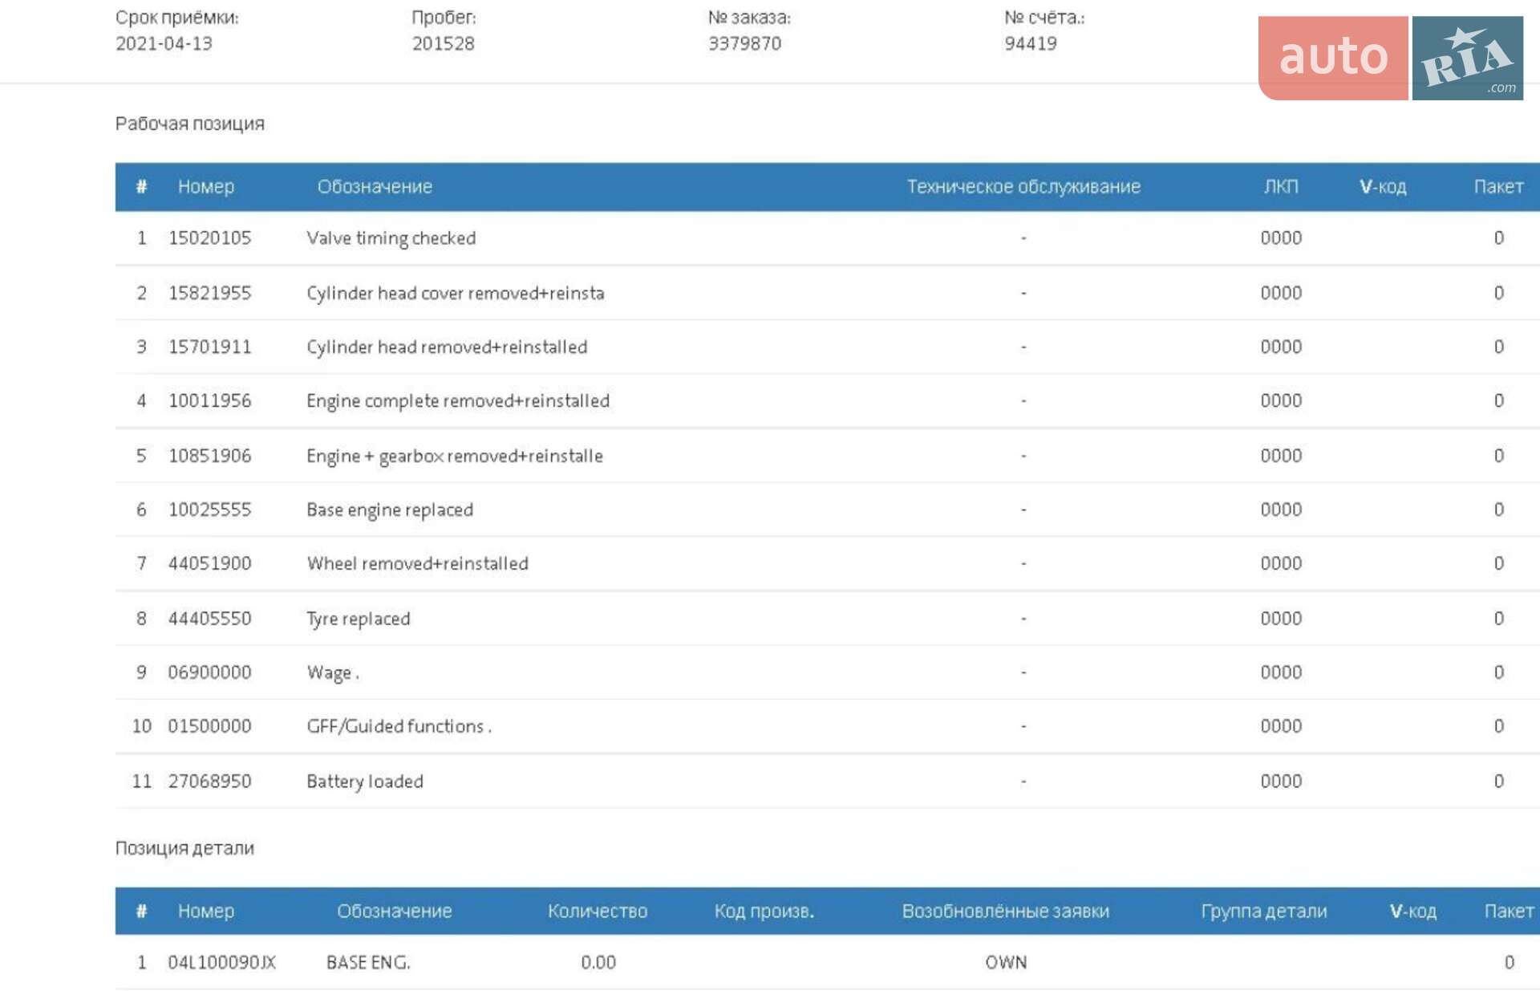Click the Группа детали column header
This screenshot has height=991, width=1540.
1264,912
